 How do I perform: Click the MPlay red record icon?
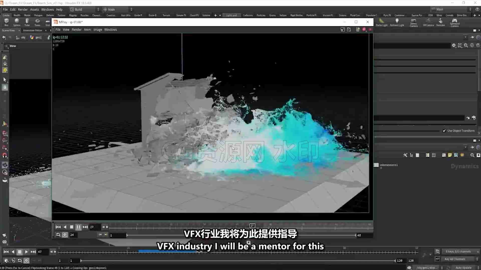[x=364, y=30]
